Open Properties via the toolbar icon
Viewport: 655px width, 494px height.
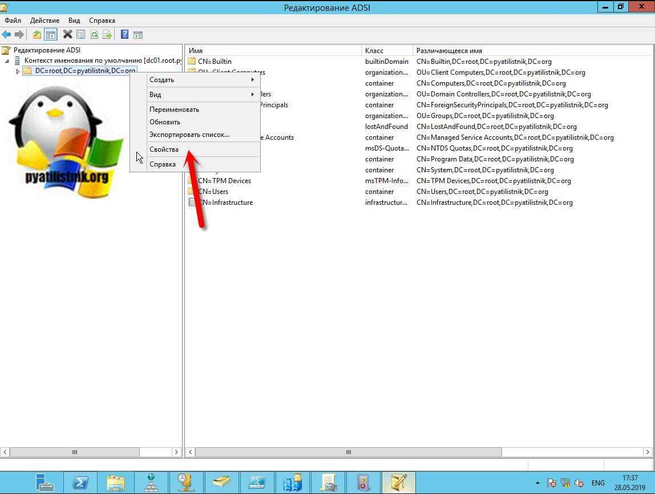point(80,35)
